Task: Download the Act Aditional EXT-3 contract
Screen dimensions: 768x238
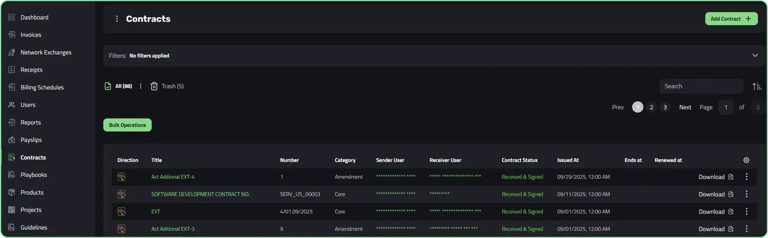Action: (716, 229)
